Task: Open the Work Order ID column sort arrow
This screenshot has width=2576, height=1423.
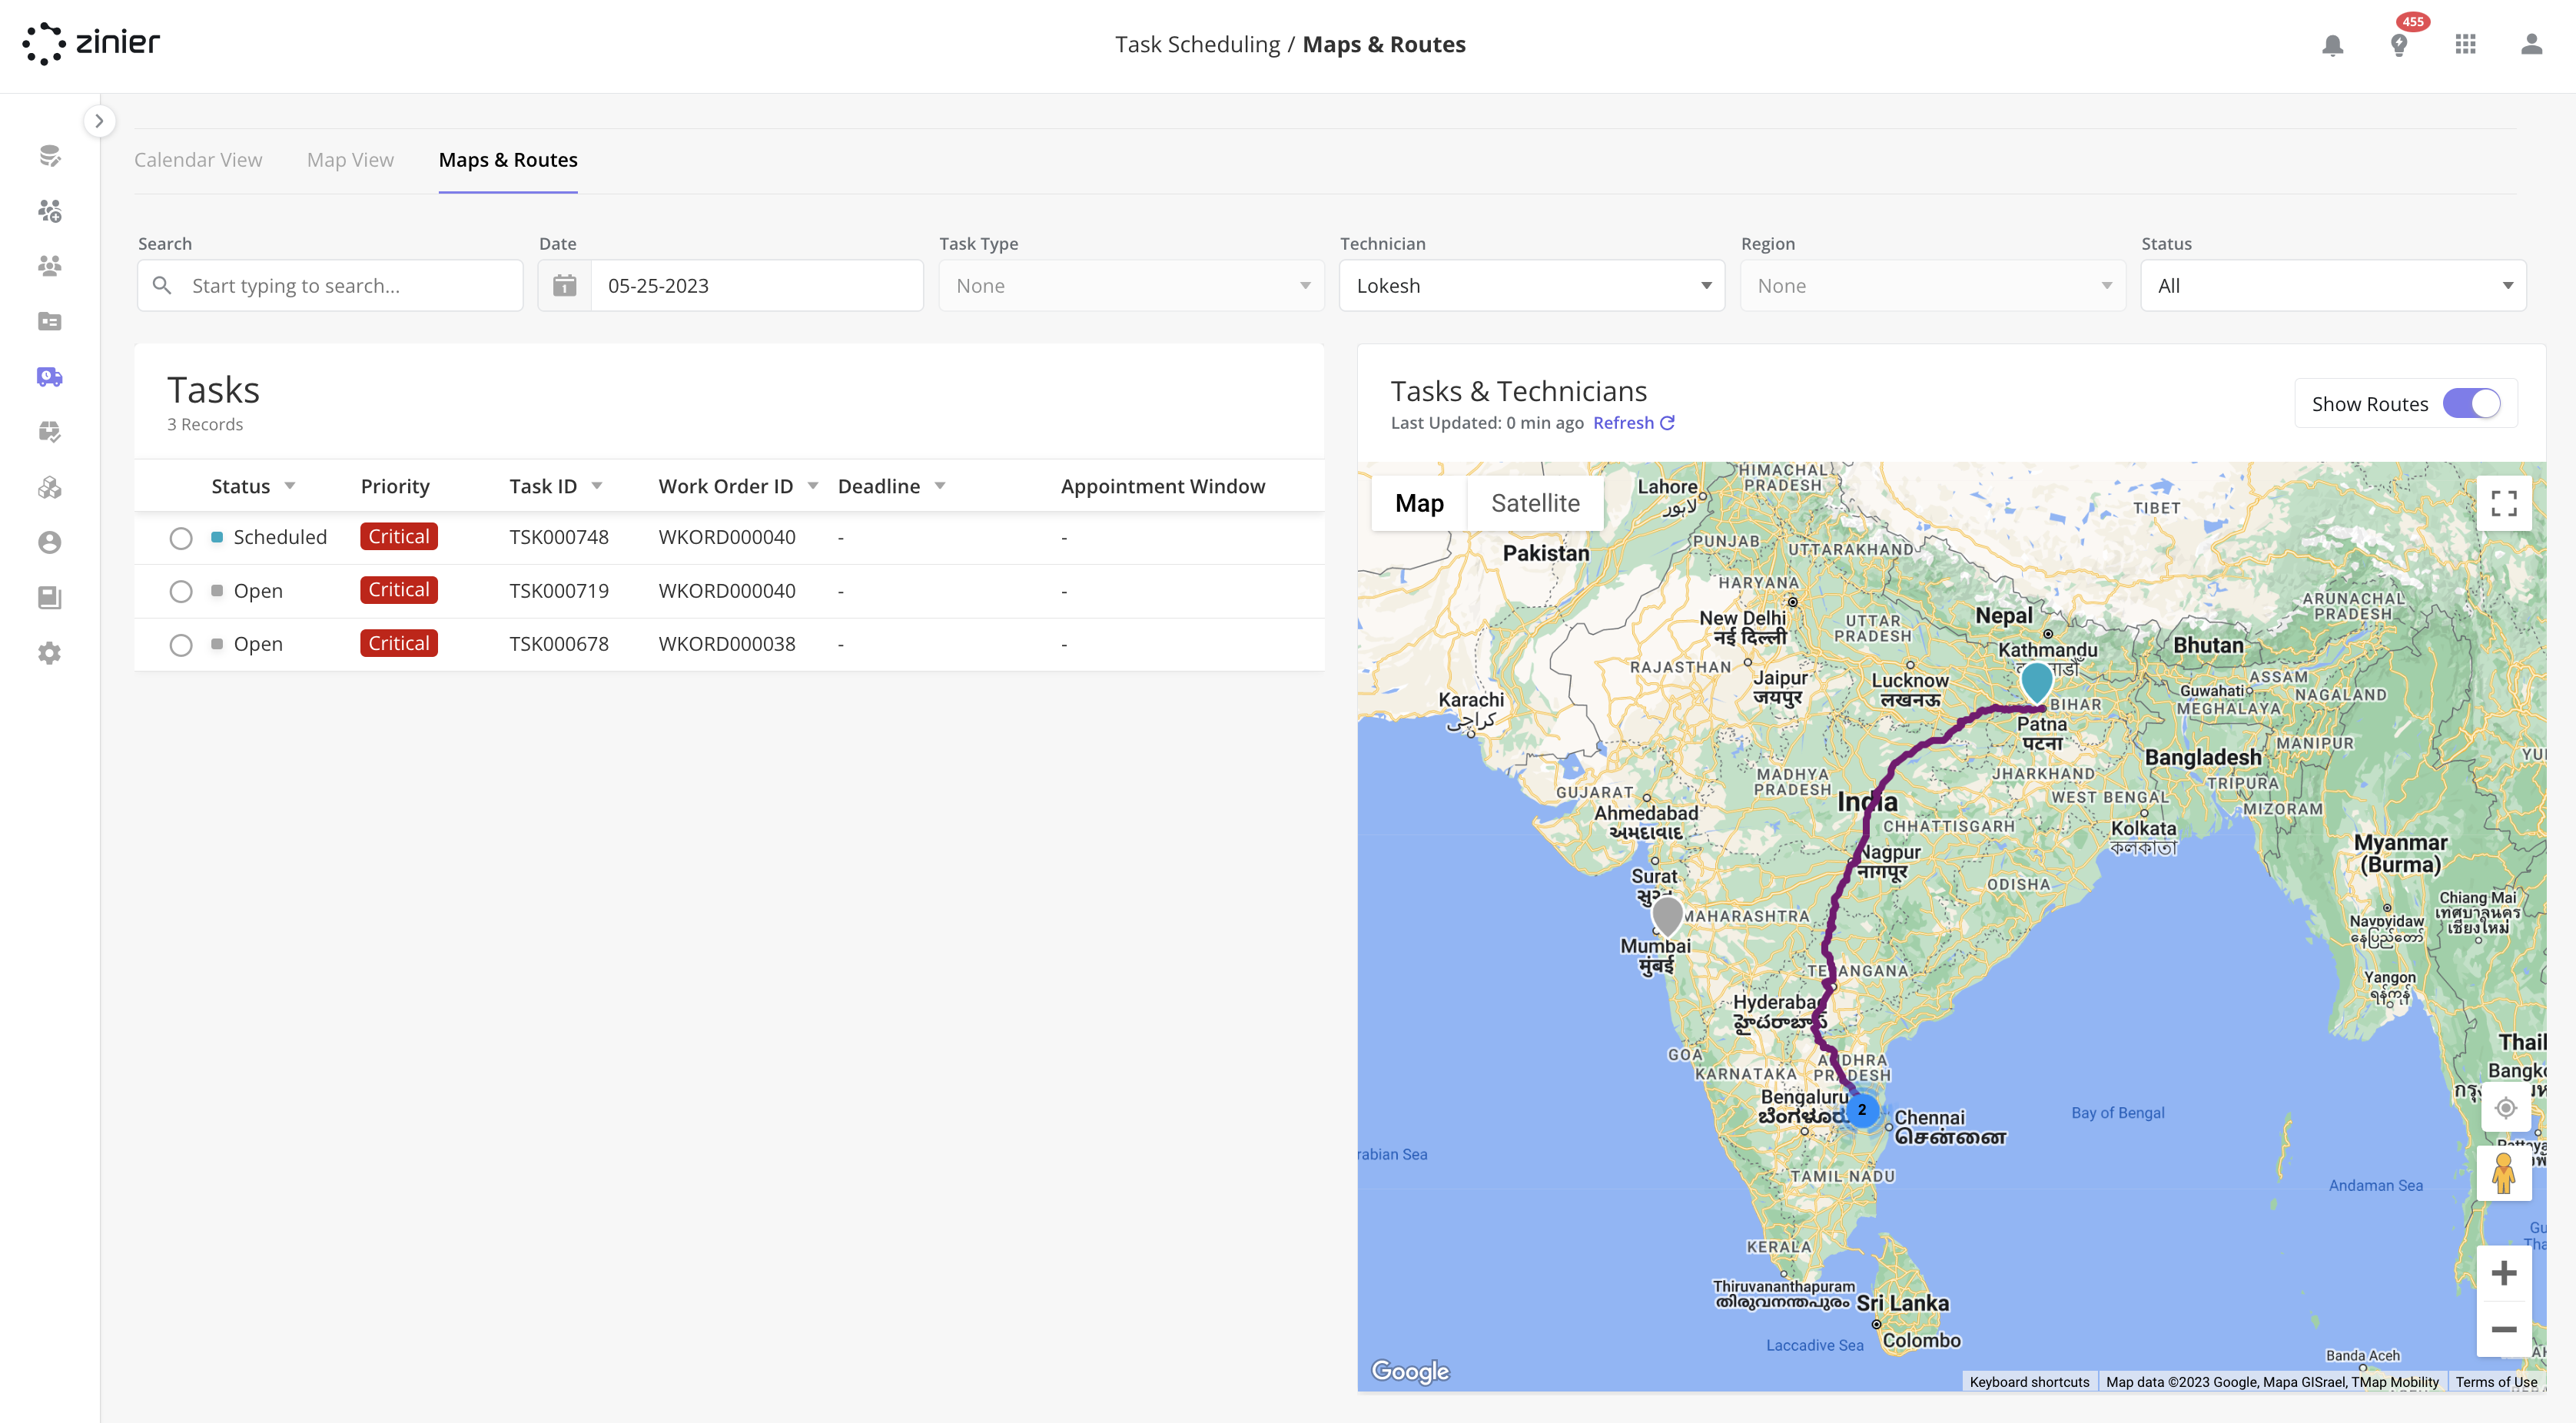Action: [813, 486]
